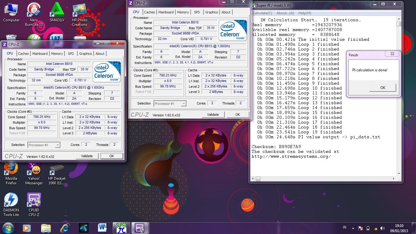Launch DAEMON Tools Lite shortcut
Viewport: 416px width, 234px height.
click(11, 205)
